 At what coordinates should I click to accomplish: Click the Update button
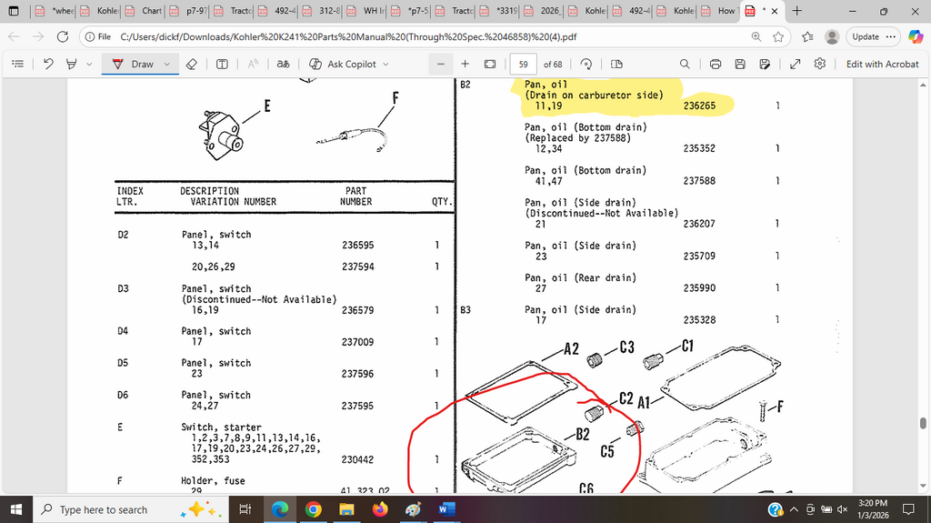pyautogui.click(x=874, y=37)
